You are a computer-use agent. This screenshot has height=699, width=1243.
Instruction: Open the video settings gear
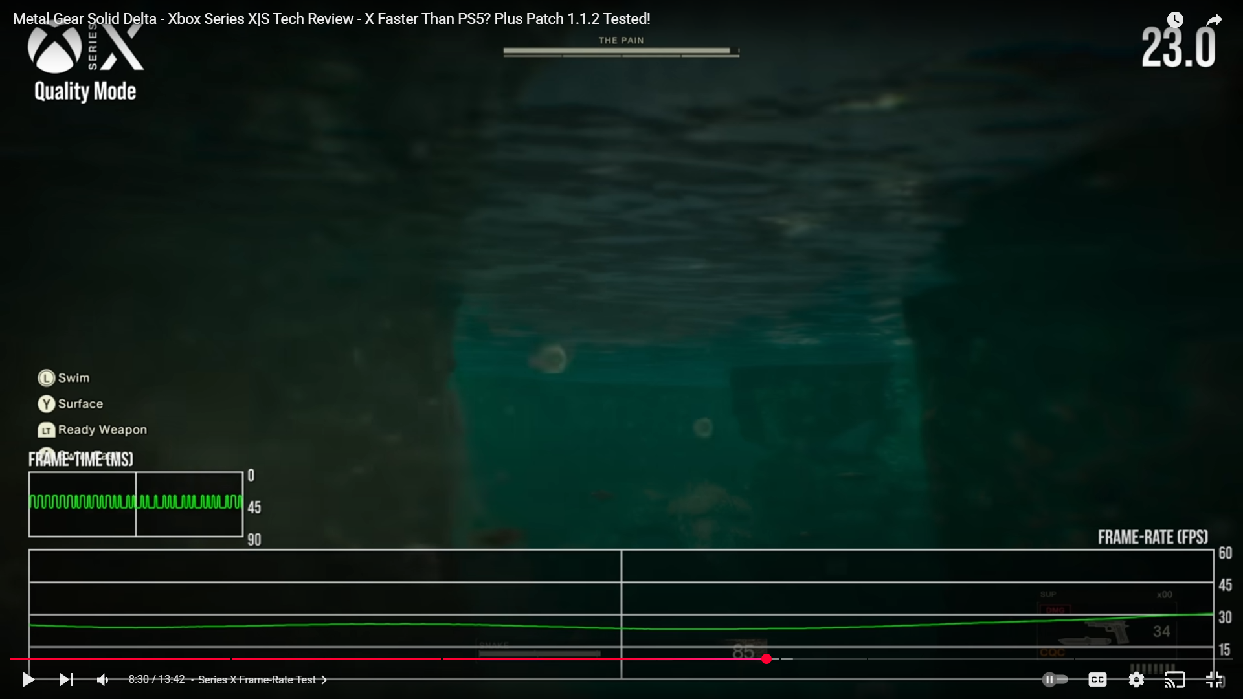1136,680
